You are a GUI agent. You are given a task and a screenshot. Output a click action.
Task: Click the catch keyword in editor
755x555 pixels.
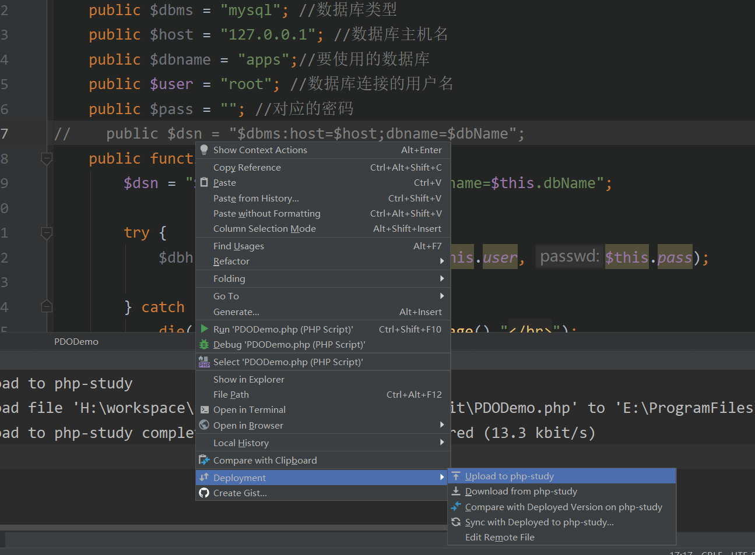tap(163, 307)
